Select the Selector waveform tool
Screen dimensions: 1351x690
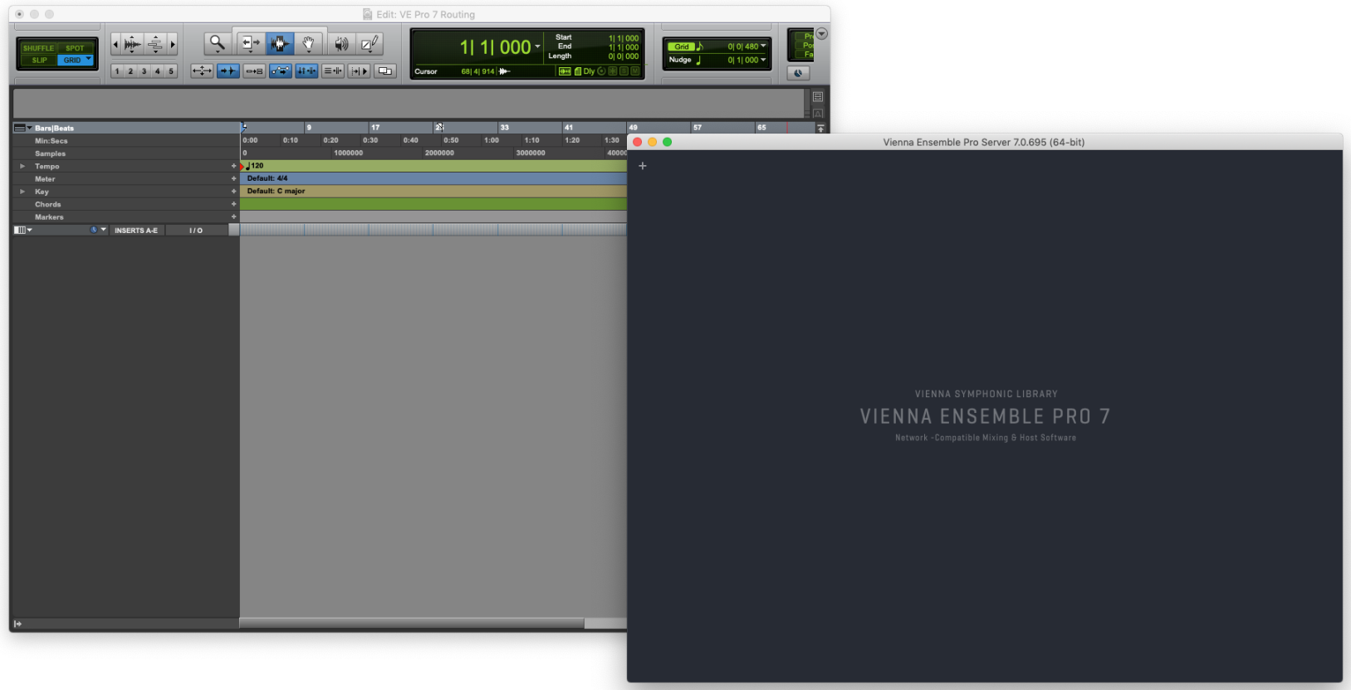coord(280,43)
